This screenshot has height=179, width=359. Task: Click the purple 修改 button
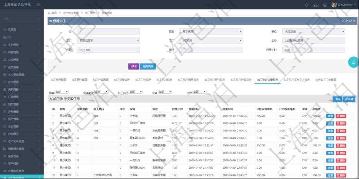[x=134, y=66]
